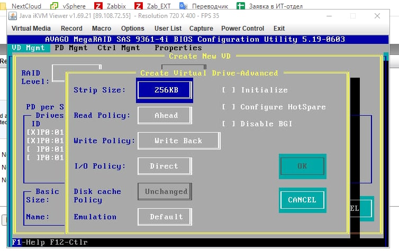Screen dimensions: 399x251
Task: Open the Read Policy Ahead selector
Action: coord(165,115)
